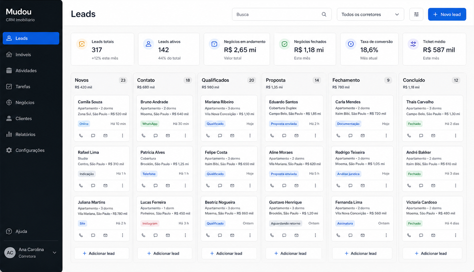The height and width of the screenshot is (272, 474).
Task: Click the Qualificados count badge 20
Action: [x=252, y=80]
